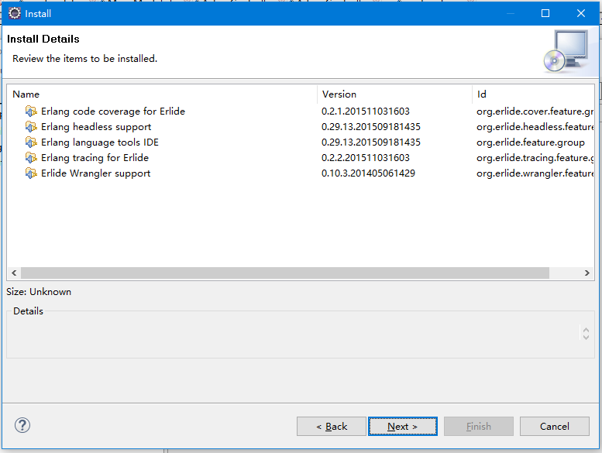Select the Erlang headless support row
Screen dimensions: 602x453
click(301, 126)
